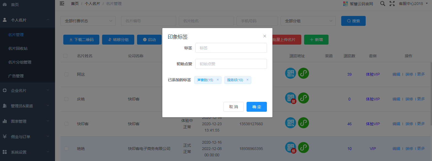Open QR code icon for 阿这 row
The height and width of the screenshot is (161, 432).
[290, 73]
